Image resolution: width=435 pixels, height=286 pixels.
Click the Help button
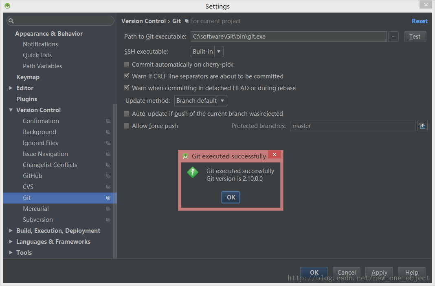(x=412, y=273)
